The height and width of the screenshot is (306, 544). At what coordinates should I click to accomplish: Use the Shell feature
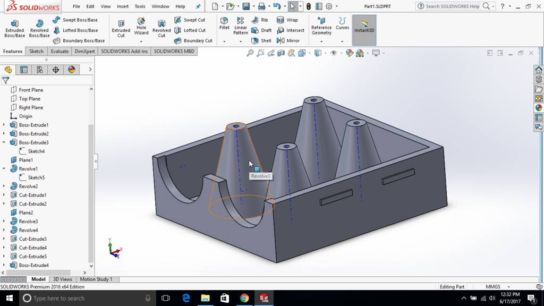(x=261, y=40)
